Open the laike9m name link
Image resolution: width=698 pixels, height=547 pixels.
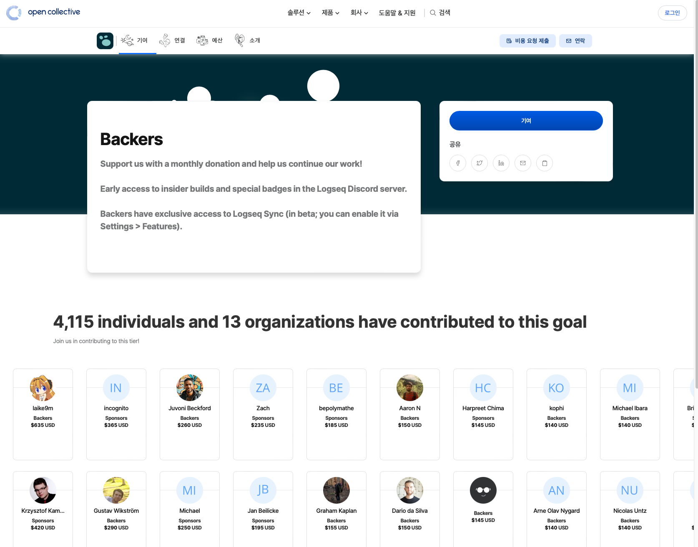pos(43,408)
